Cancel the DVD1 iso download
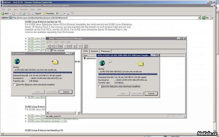This screenshot has height=137, width=219. pos(66,92)
